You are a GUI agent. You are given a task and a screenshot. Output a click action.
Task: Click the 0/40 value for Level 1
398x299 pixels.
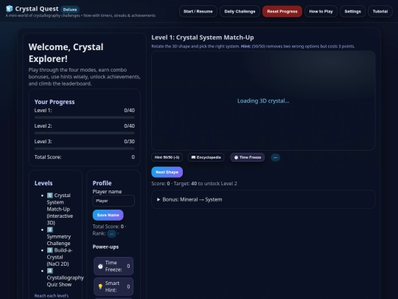pos(130,110)
